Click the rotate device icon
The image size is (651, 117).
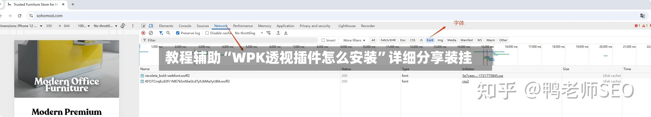[123, 26]
